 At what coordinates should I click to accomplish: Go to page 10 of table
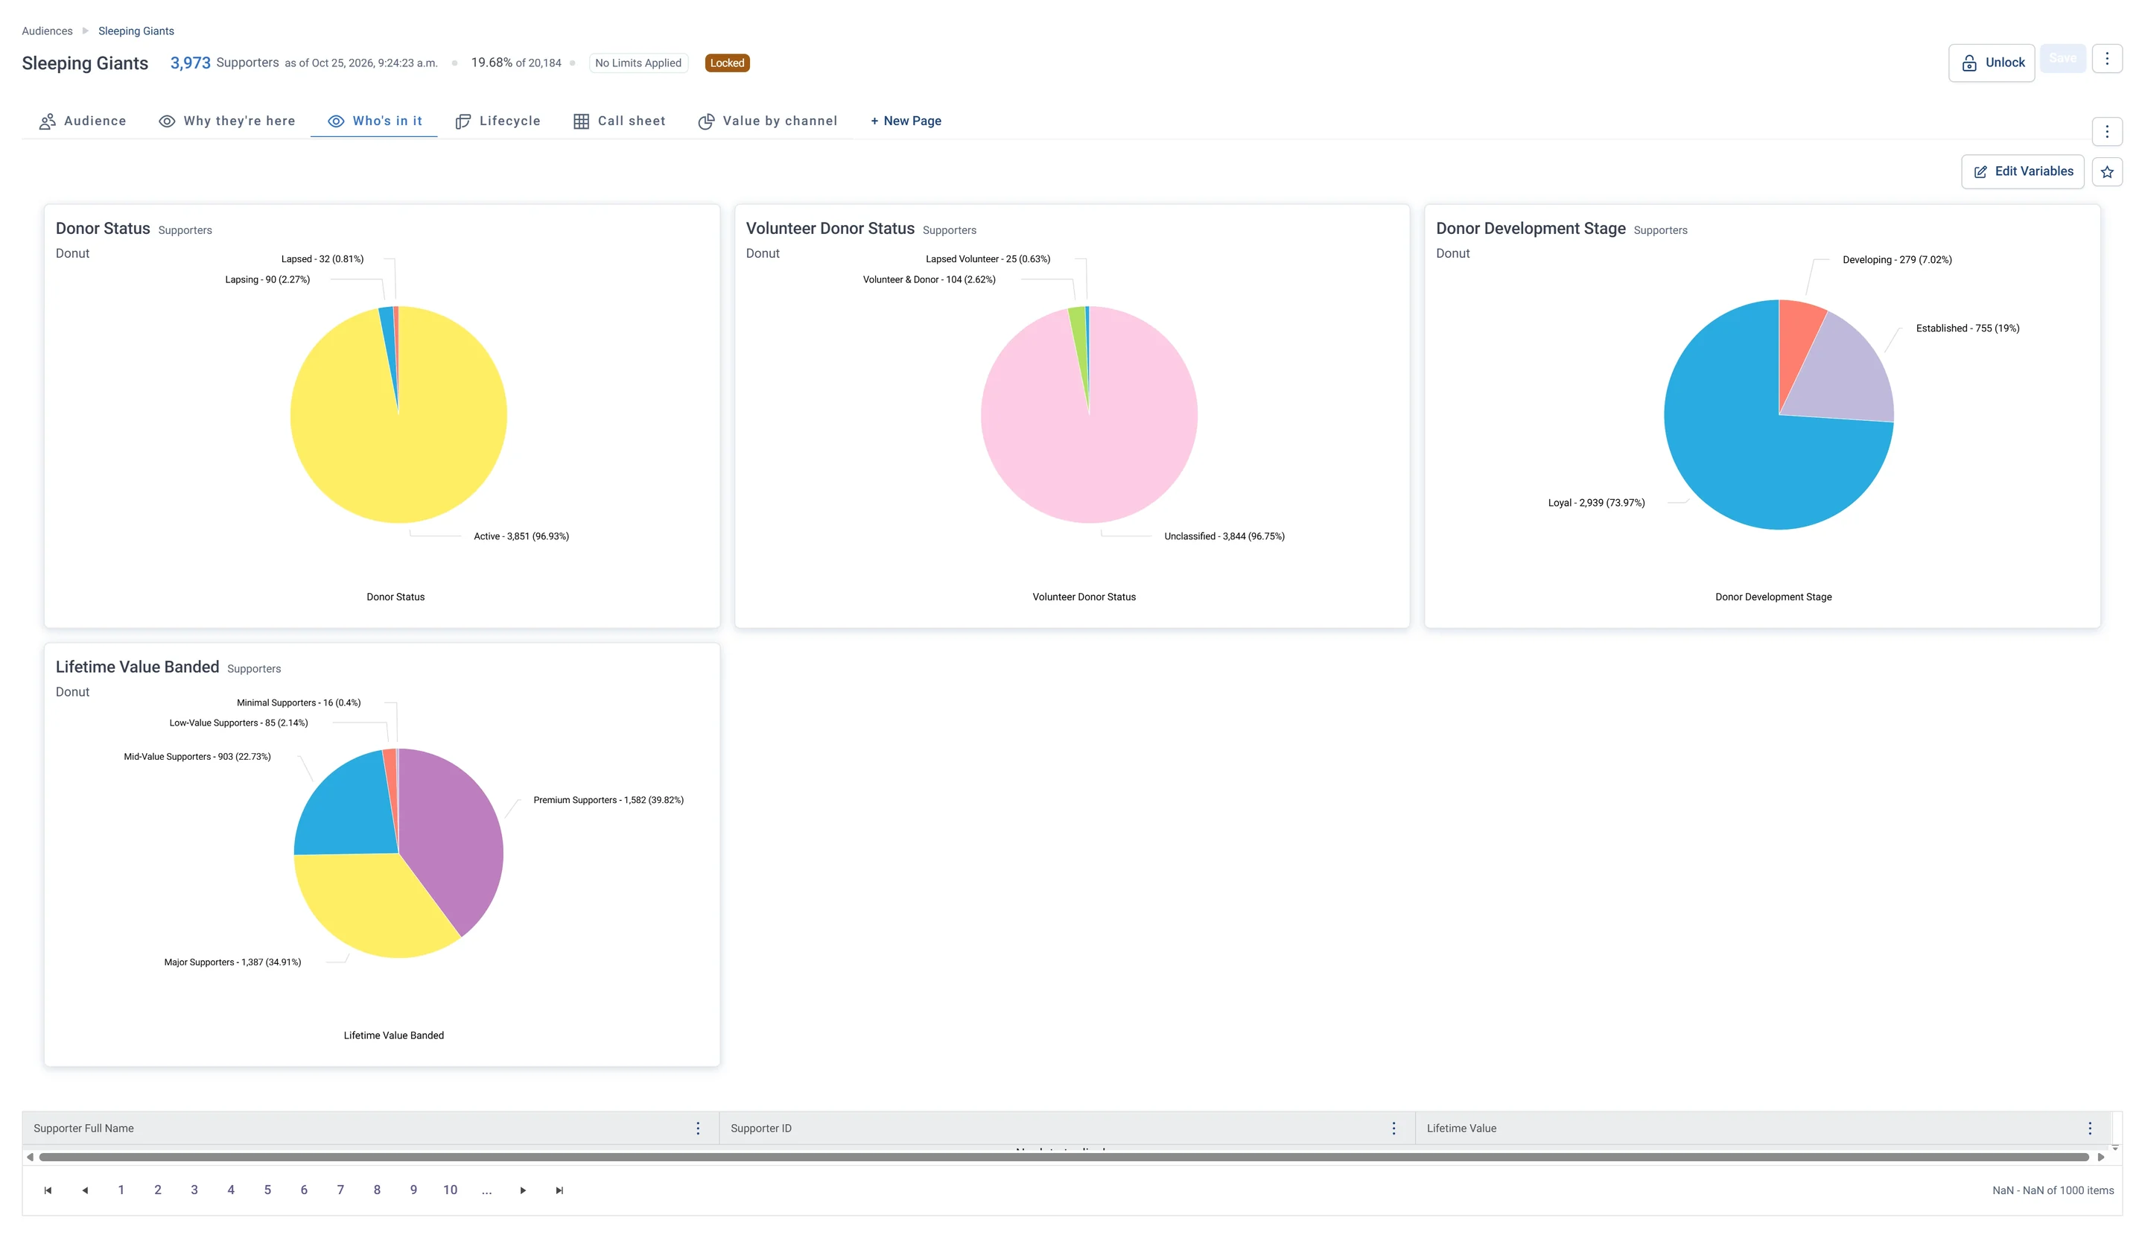click(450, 1190)
